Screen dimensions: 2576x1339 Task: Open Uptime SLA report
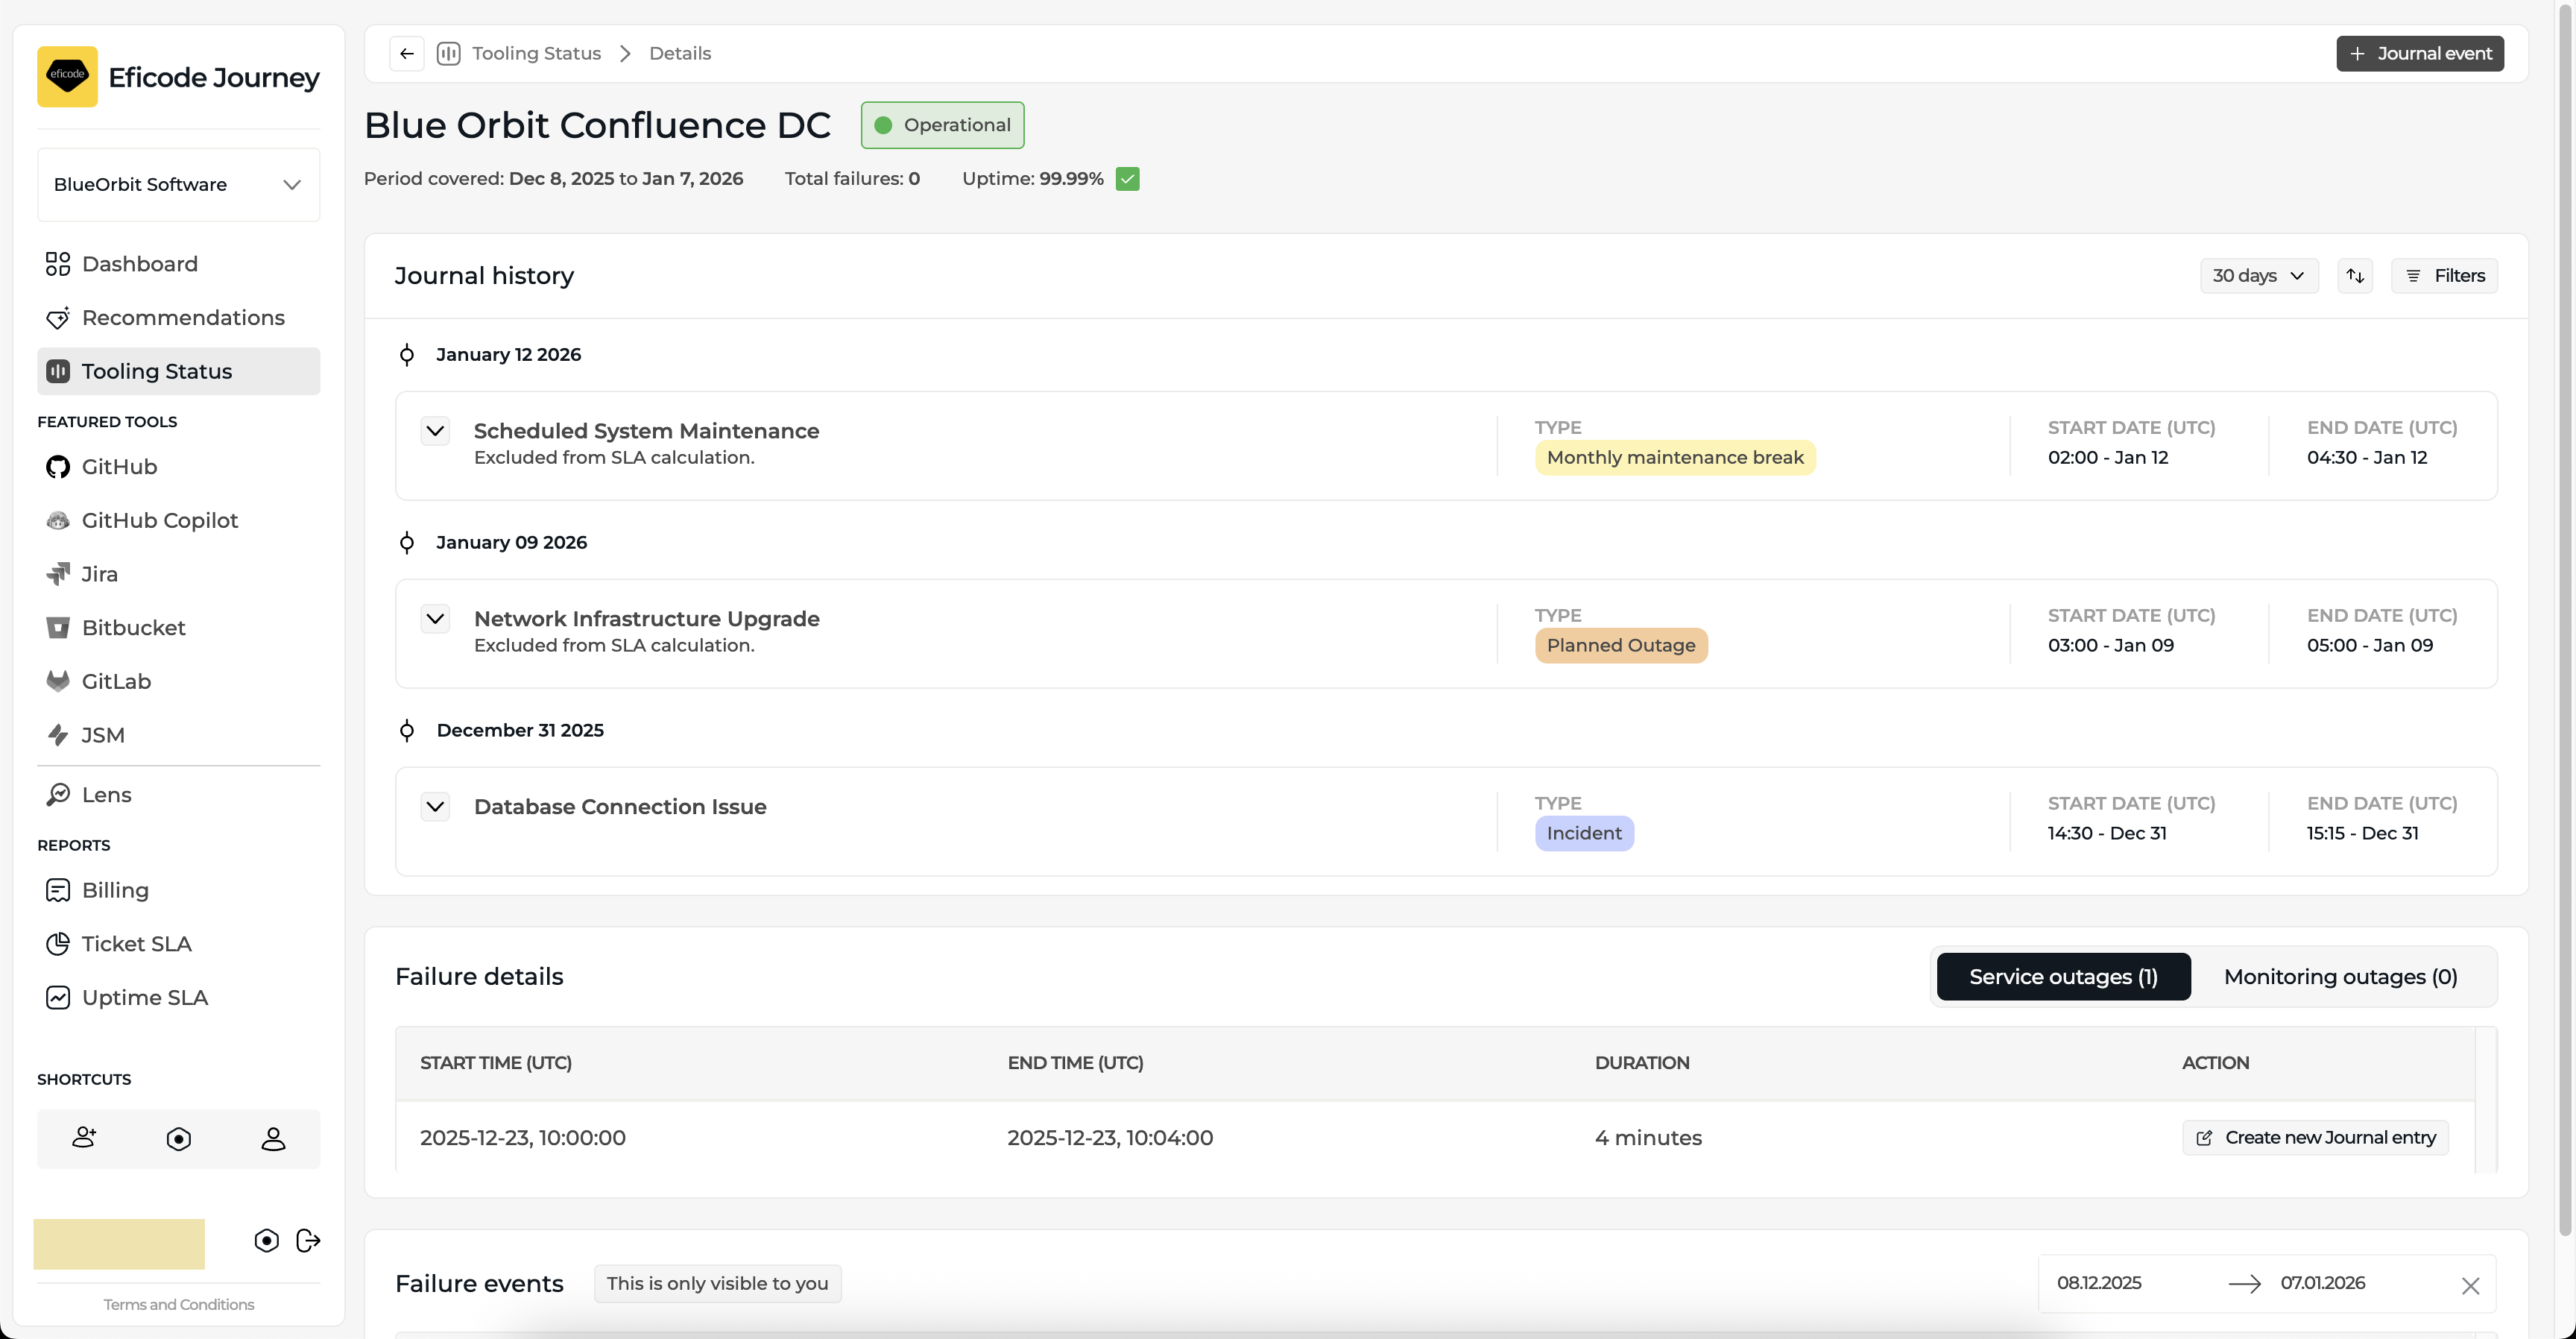pos(144,997)
